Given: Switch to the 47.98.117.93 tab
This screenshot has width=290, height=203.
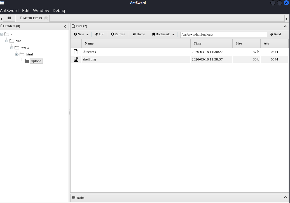Looking at the screenshot, I should pyautogui.click(x=31, y=18).
